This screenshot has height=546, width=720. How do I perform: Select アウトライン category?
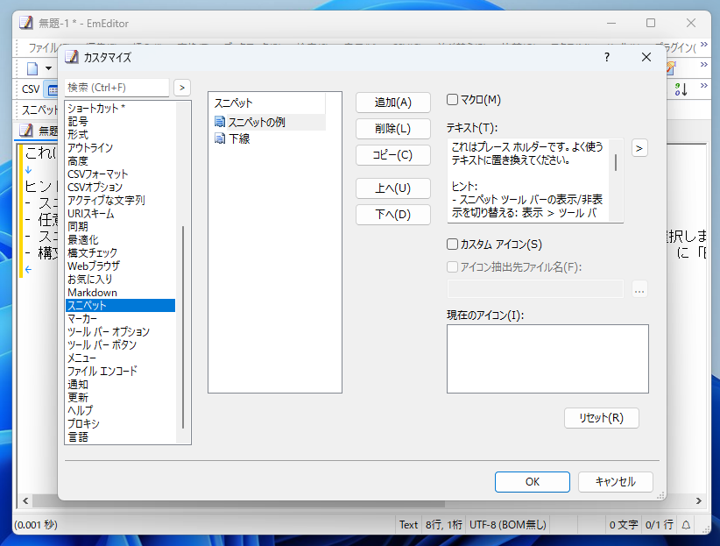point(120,148)
